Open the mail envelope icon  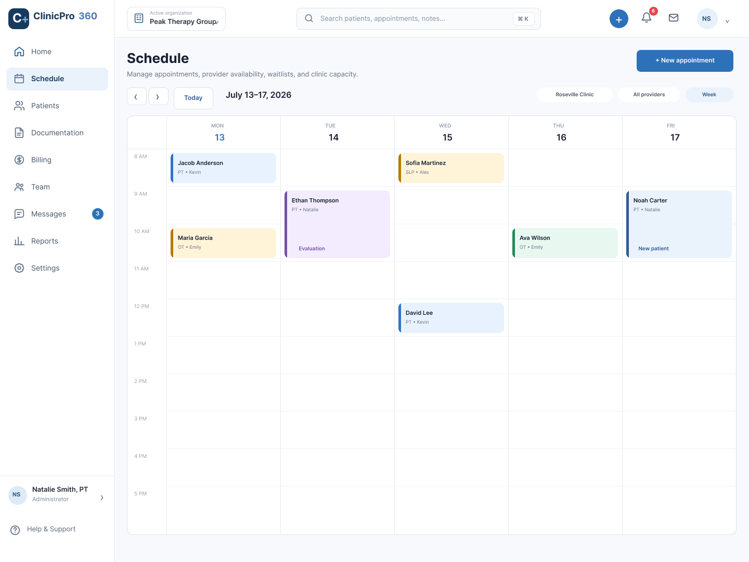click(674, 18)
